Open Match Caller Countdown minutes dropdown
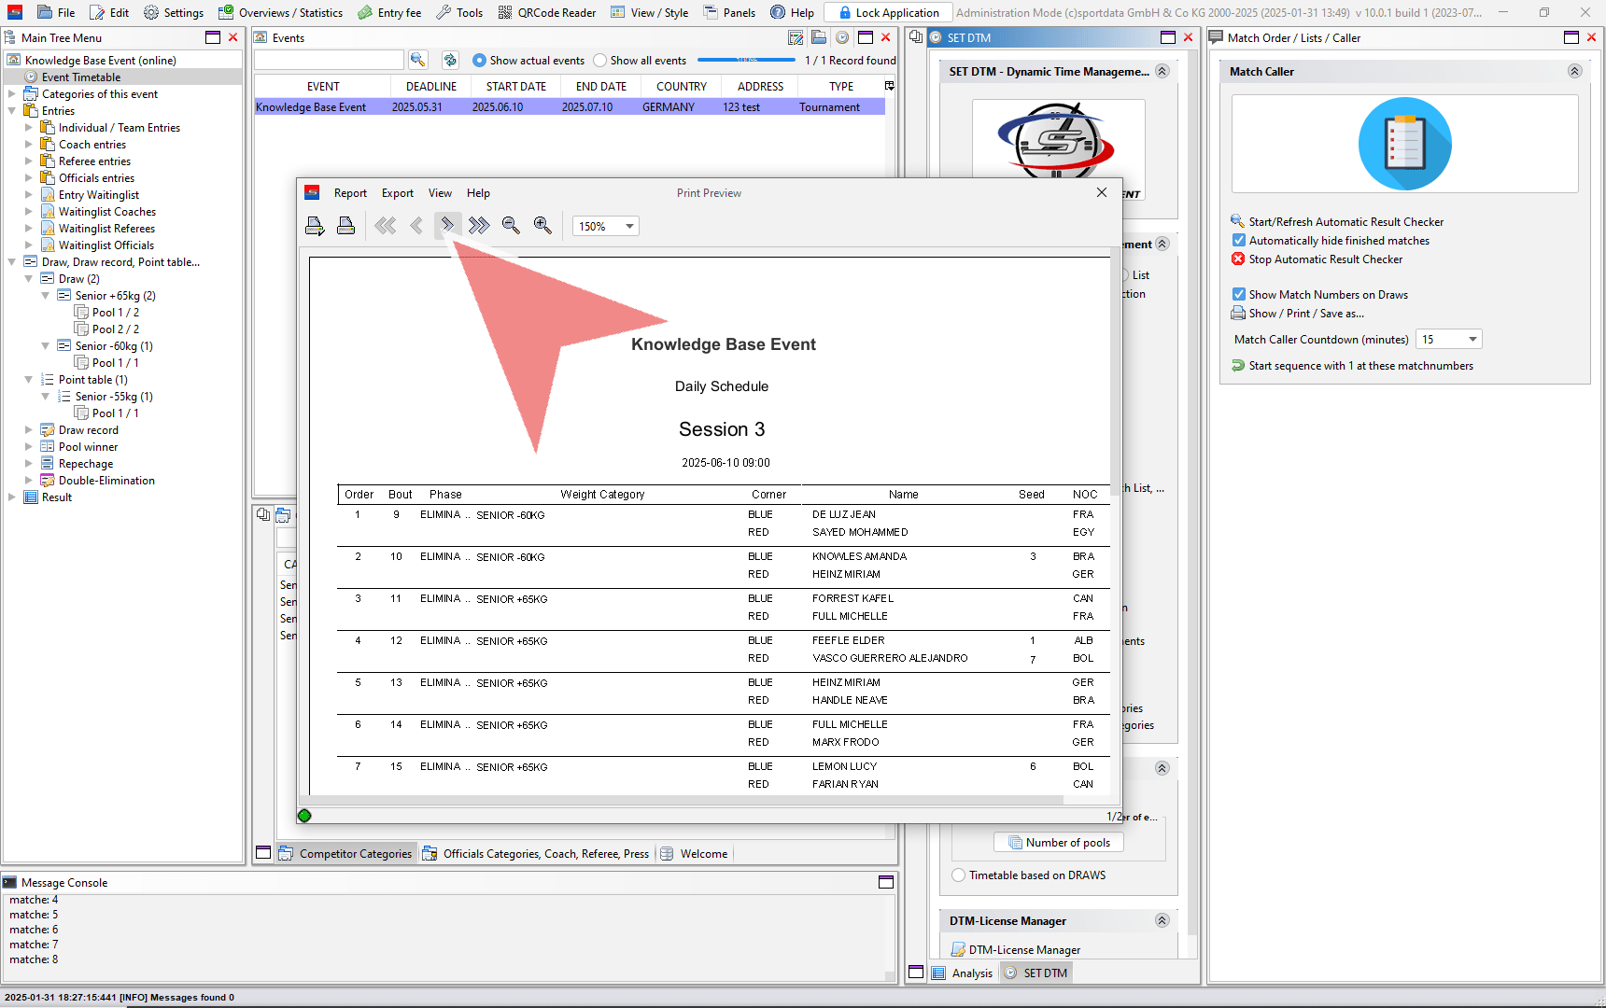 1472,340
